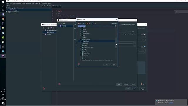This screenshot has width=188, height=106.
Task: Click the Hide path link
Action: click(114, 24)
